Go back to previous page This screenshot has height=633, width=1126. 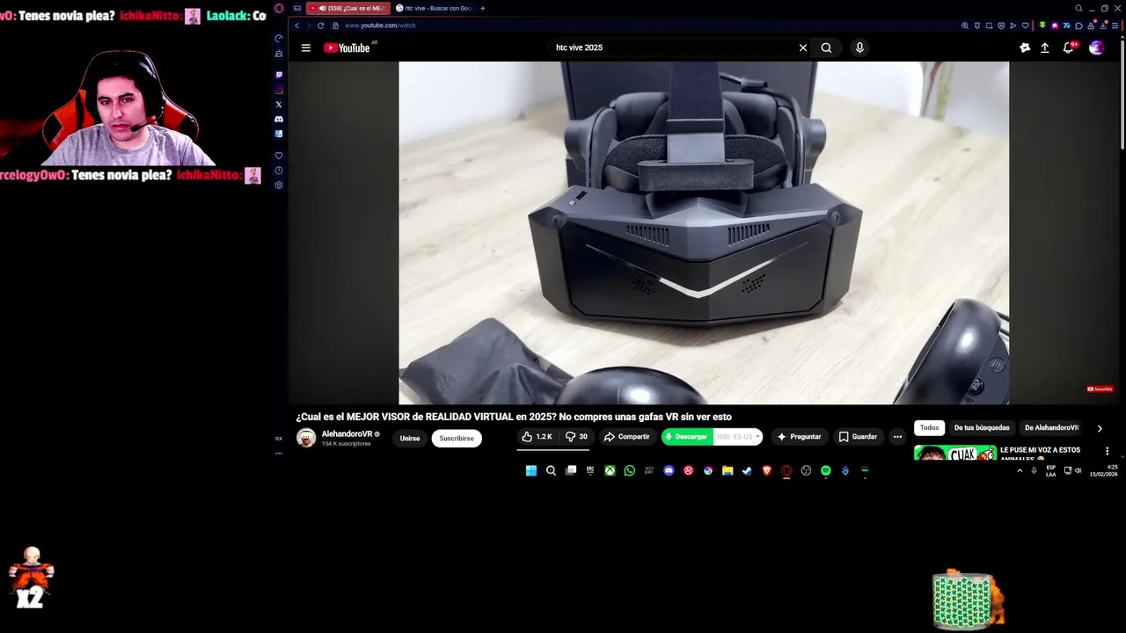[x=296, y=25]
